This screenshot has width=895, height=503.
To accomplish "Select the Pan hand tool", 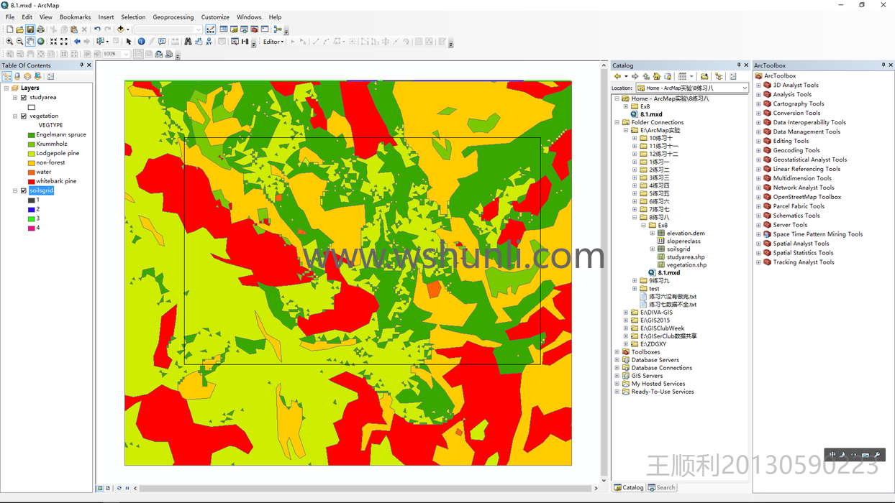I will 30,42.
